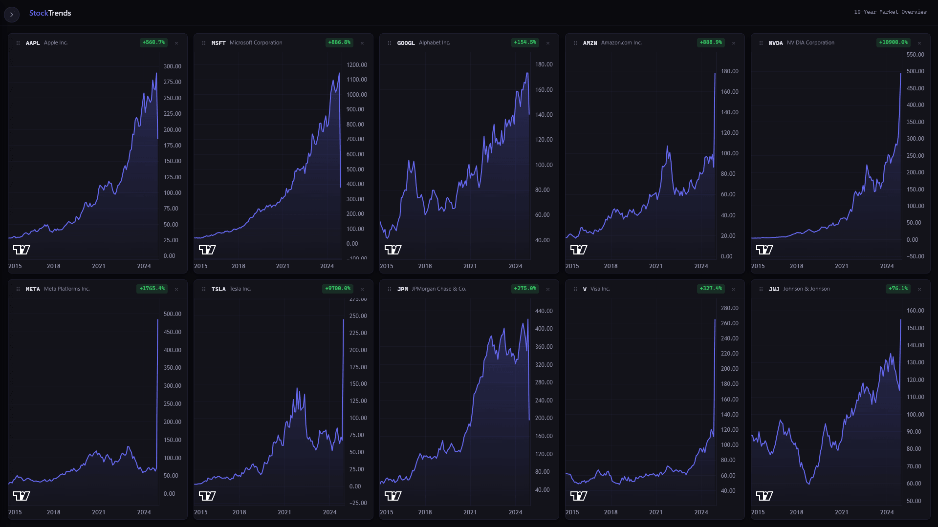
Task: Click the +886.8% badge on MSFT
Action: pos(339,42)
